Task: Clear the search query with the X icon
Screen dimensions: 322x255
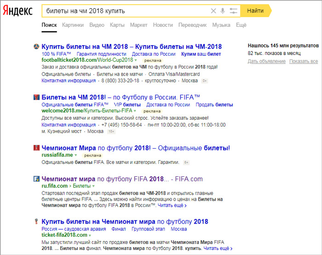Action: [x=213, y=11]
